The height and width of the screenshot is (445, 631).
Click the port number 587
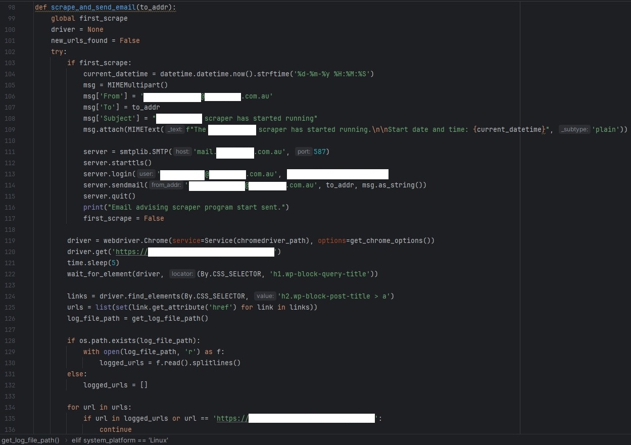(x=319, y=152)
